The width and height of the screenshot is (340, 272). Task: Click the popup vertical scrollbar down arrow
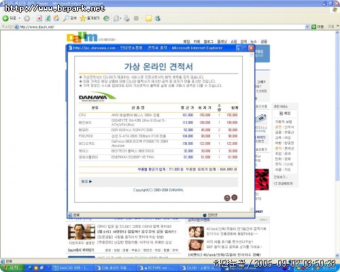click(x=252, y=209)
